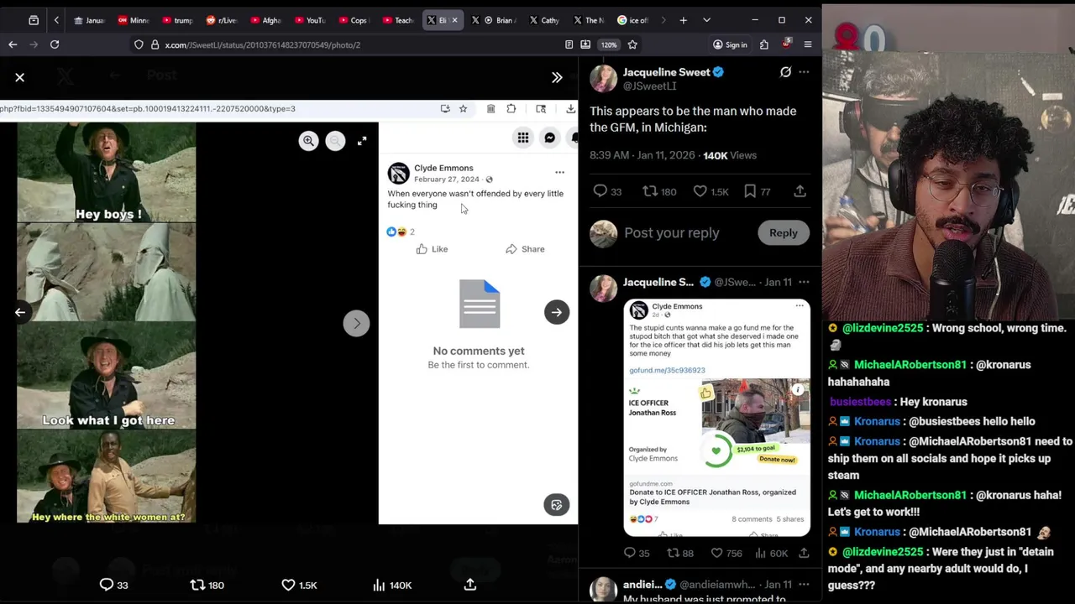Switch to the Cathy X tab

coord(544,20)
